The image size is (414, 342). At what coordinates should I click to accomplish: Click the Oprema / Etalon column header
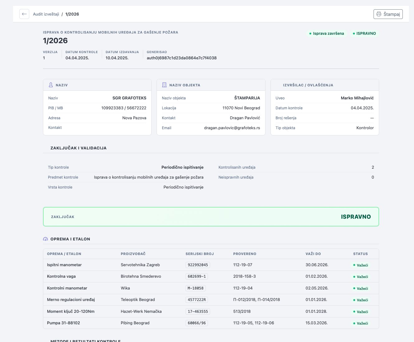click(64, 254)
